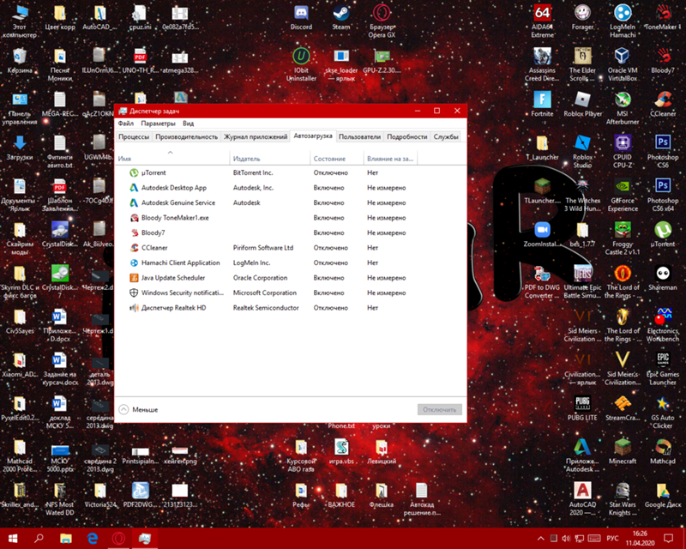
Task: Click PUBG LITE desktop icon
Action: tap(582, 404)
